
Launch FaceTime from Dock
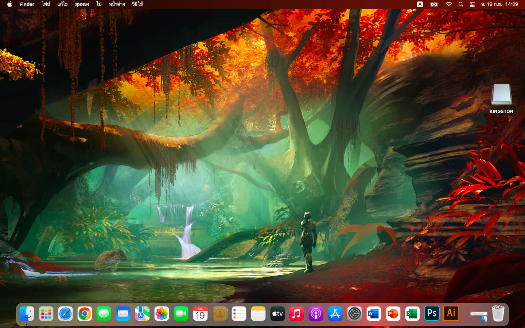(x=181, y=314)
